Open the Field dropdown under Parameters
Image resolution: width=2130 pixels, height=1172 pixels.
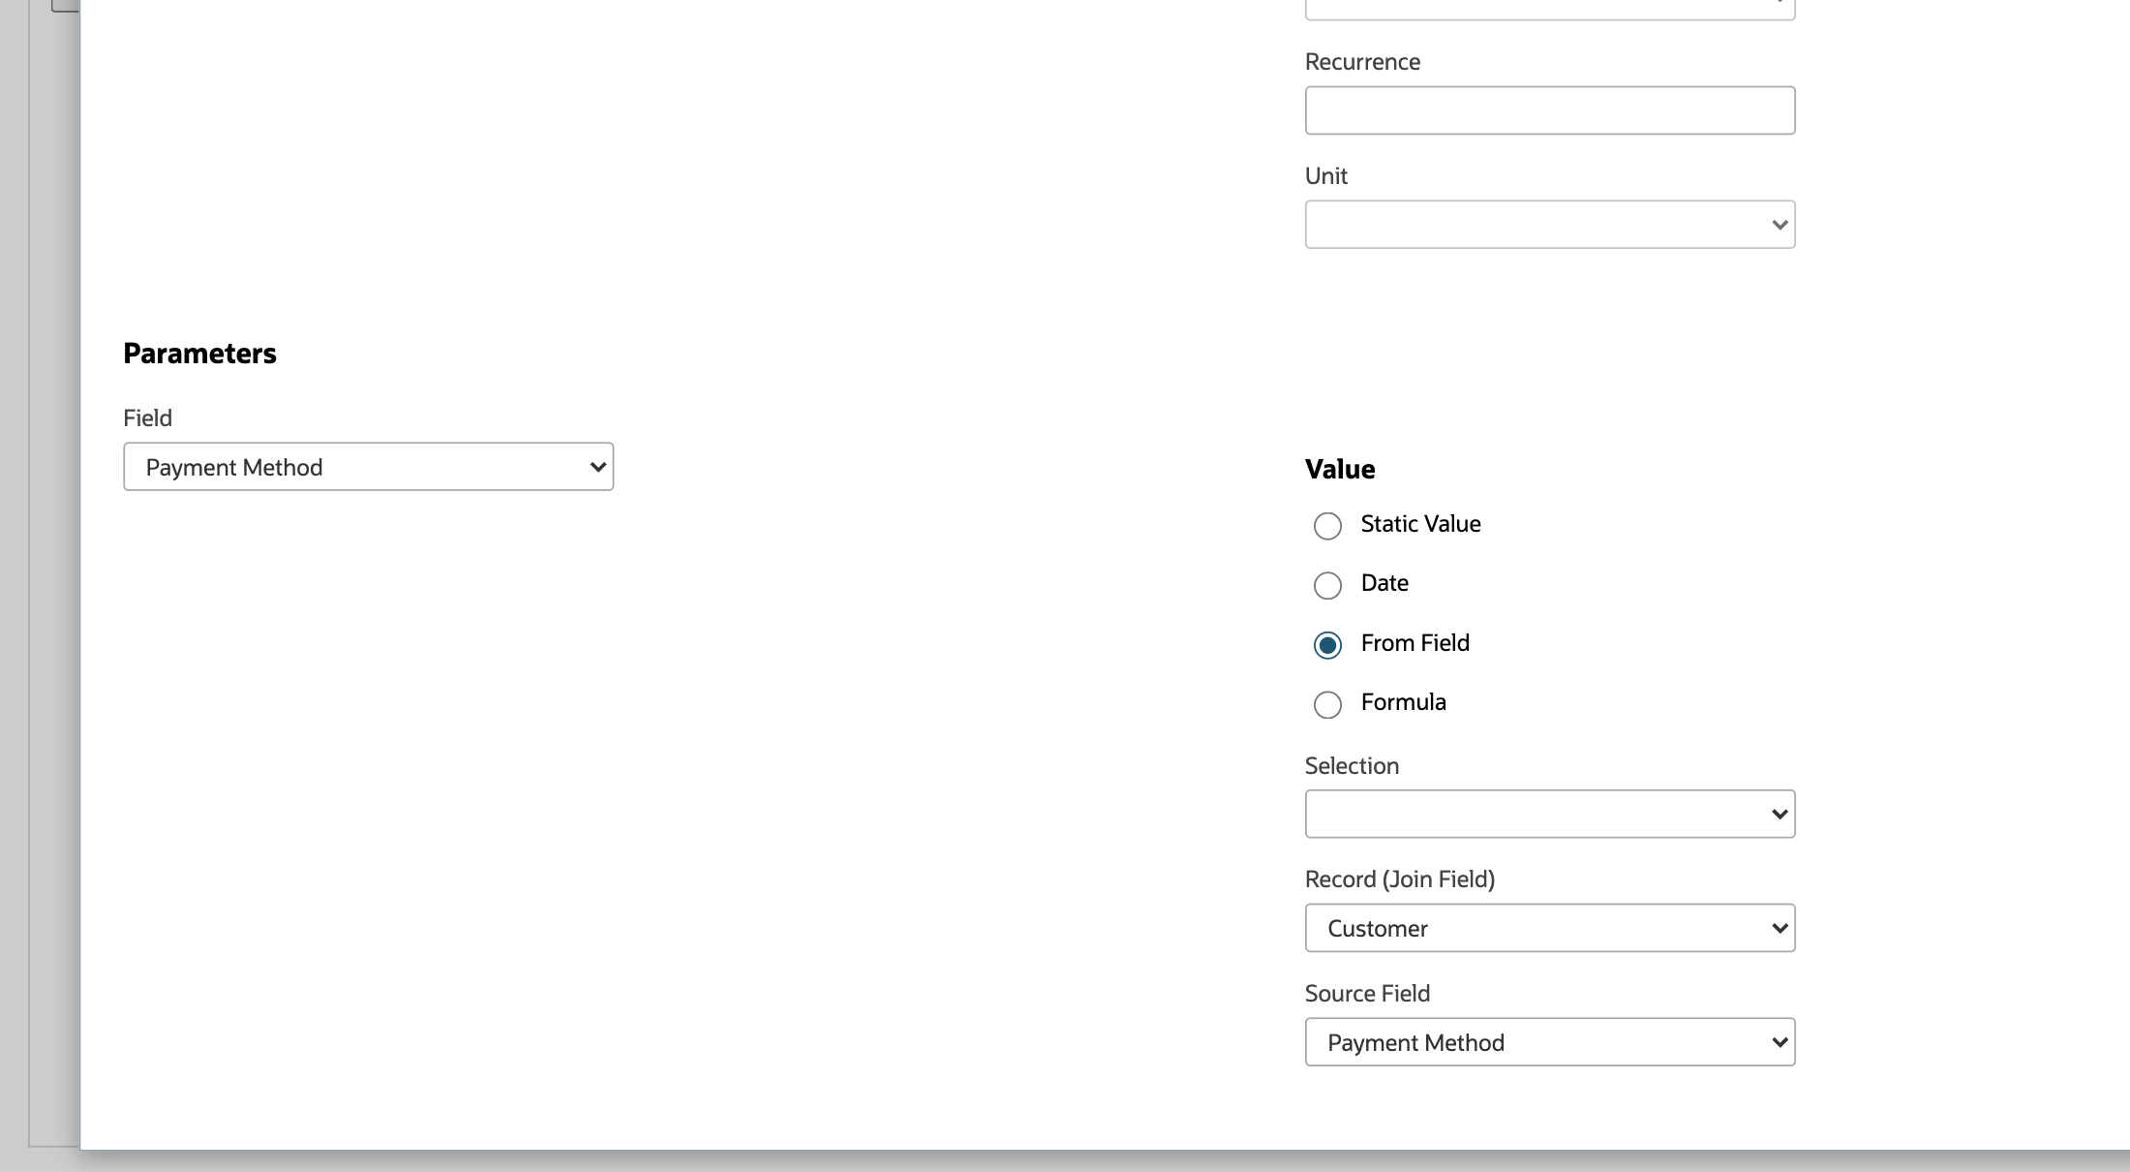(368, 467)
